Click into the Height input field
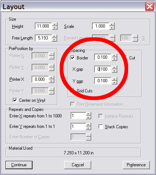The height and width of the screenshot is (175, 156). [x=43, y=26]
